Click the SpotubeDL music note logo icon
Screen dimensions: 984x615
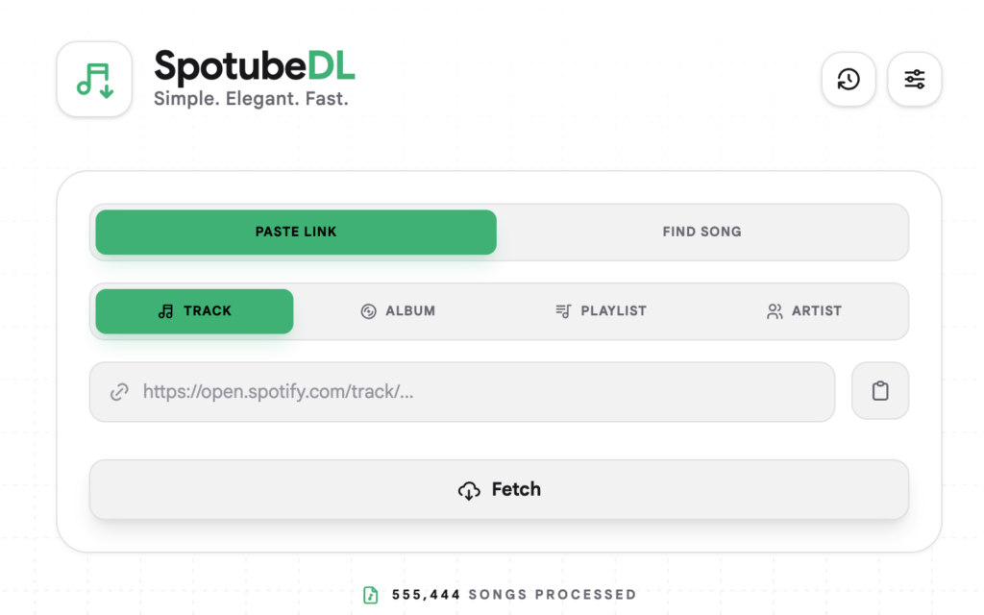pyautogui.click(x=93, y=79)
